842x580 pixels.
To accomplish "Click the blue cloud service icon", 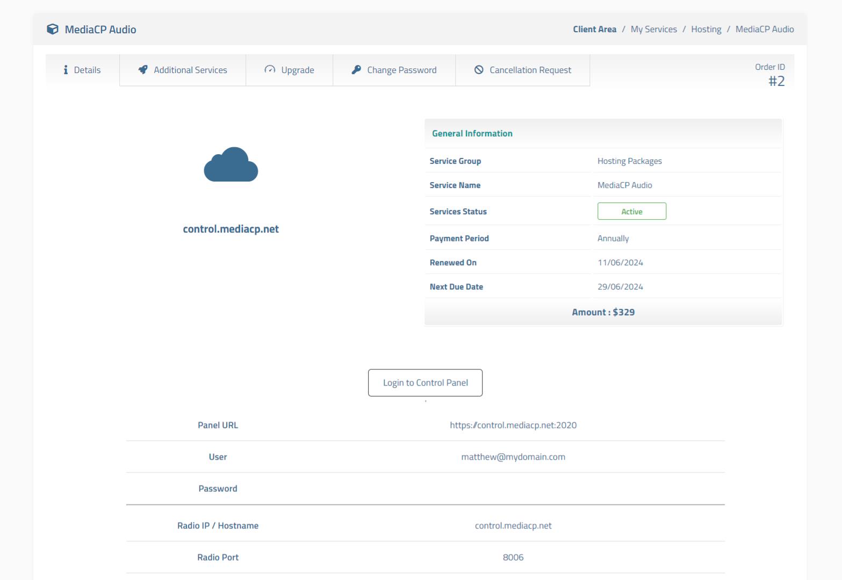I will (231, 164).
